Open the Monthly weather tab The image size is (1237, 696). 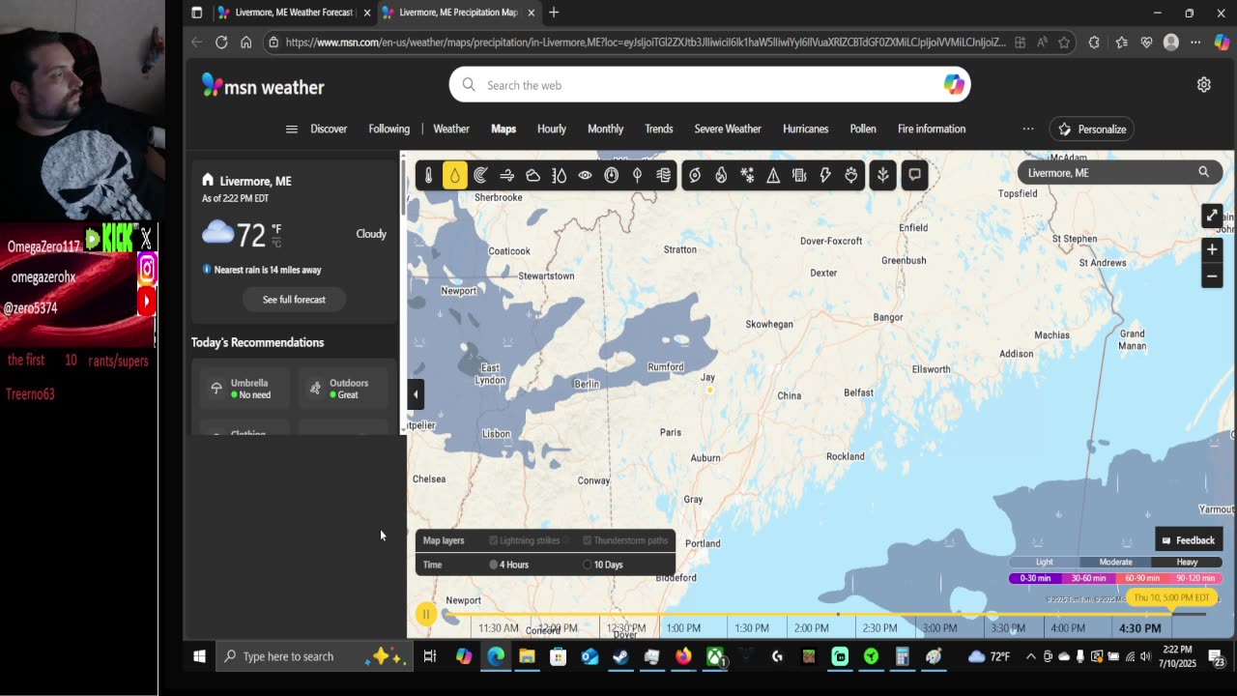[x=606, y=129]
